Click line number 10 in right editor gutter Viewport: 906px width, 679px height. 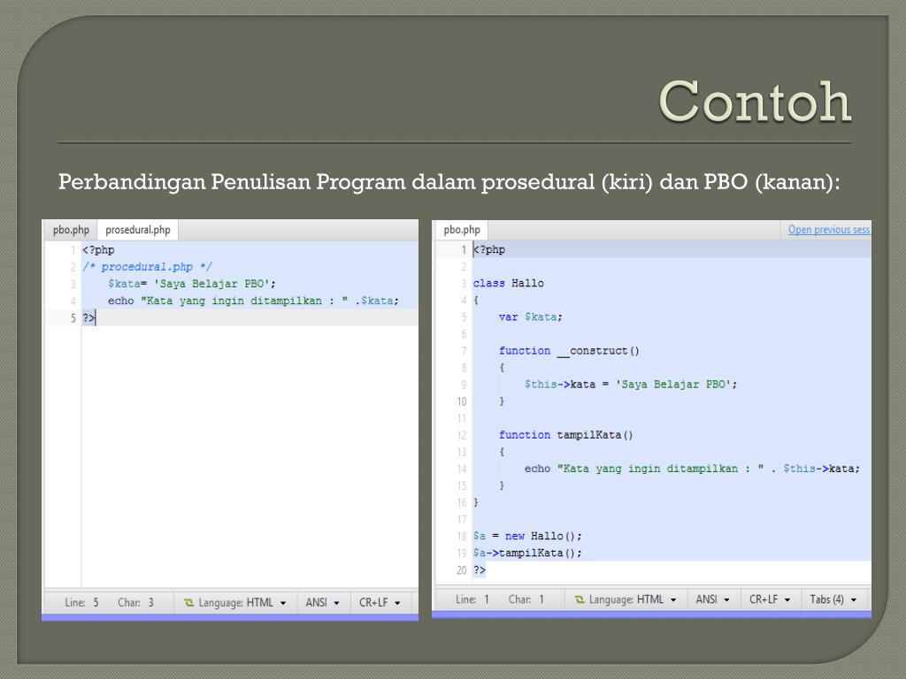[x=462, y=401]
